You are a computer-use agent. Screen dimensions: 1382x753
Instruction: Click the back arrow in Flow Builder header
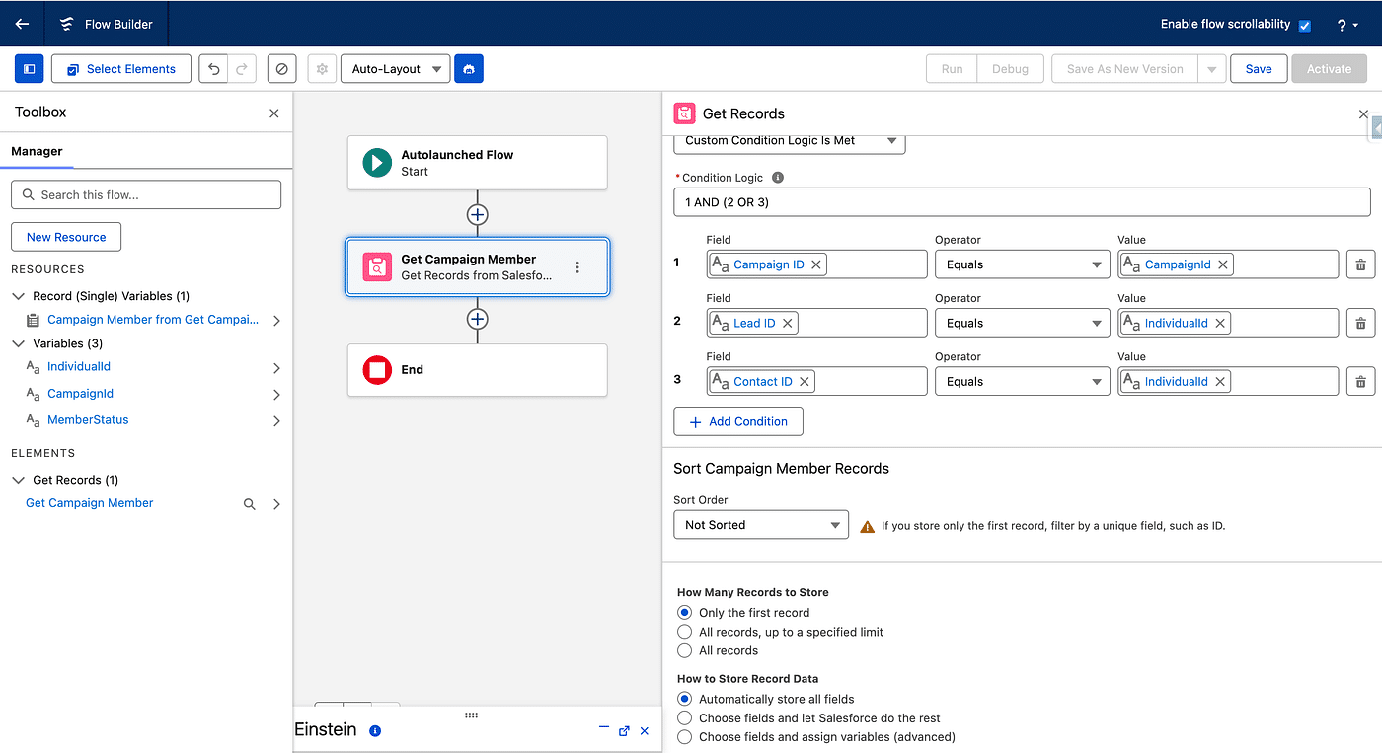point(22,24)
